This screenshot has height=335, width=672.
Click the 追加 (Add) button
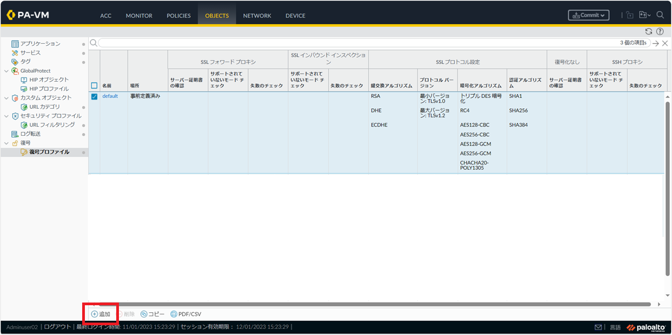tap(101, 314)
